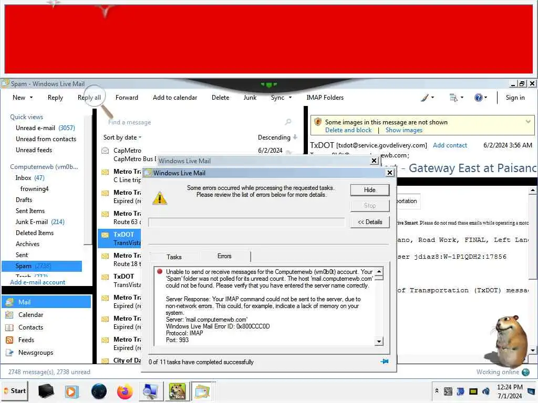Click the Delete and block link
Screen dimensions: 538x403
pos(348,130)
